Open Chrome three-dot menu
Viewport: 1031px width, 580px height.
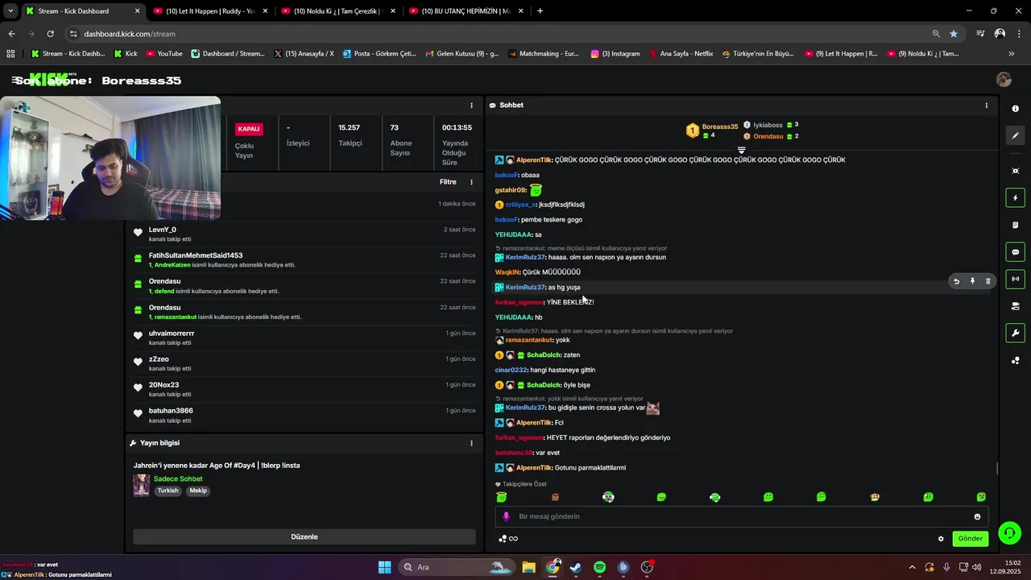pos(1018,34)
